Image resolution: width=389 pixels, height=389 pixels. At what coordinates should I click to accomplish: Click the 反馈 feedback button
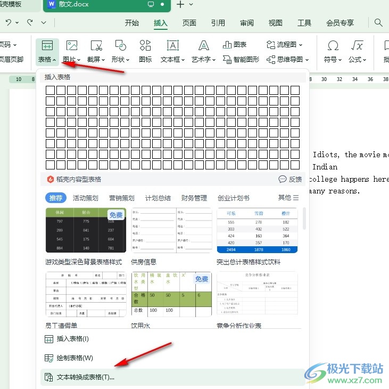[x=290, y=179]
